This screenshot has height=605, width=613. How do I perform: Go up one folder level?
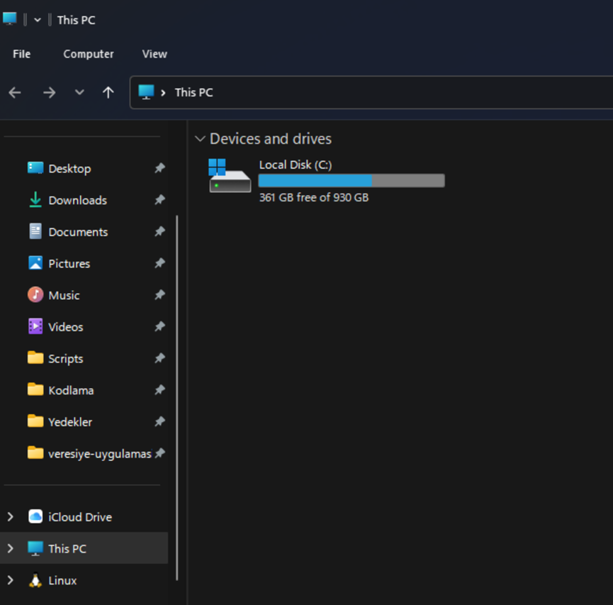point(108,93)
